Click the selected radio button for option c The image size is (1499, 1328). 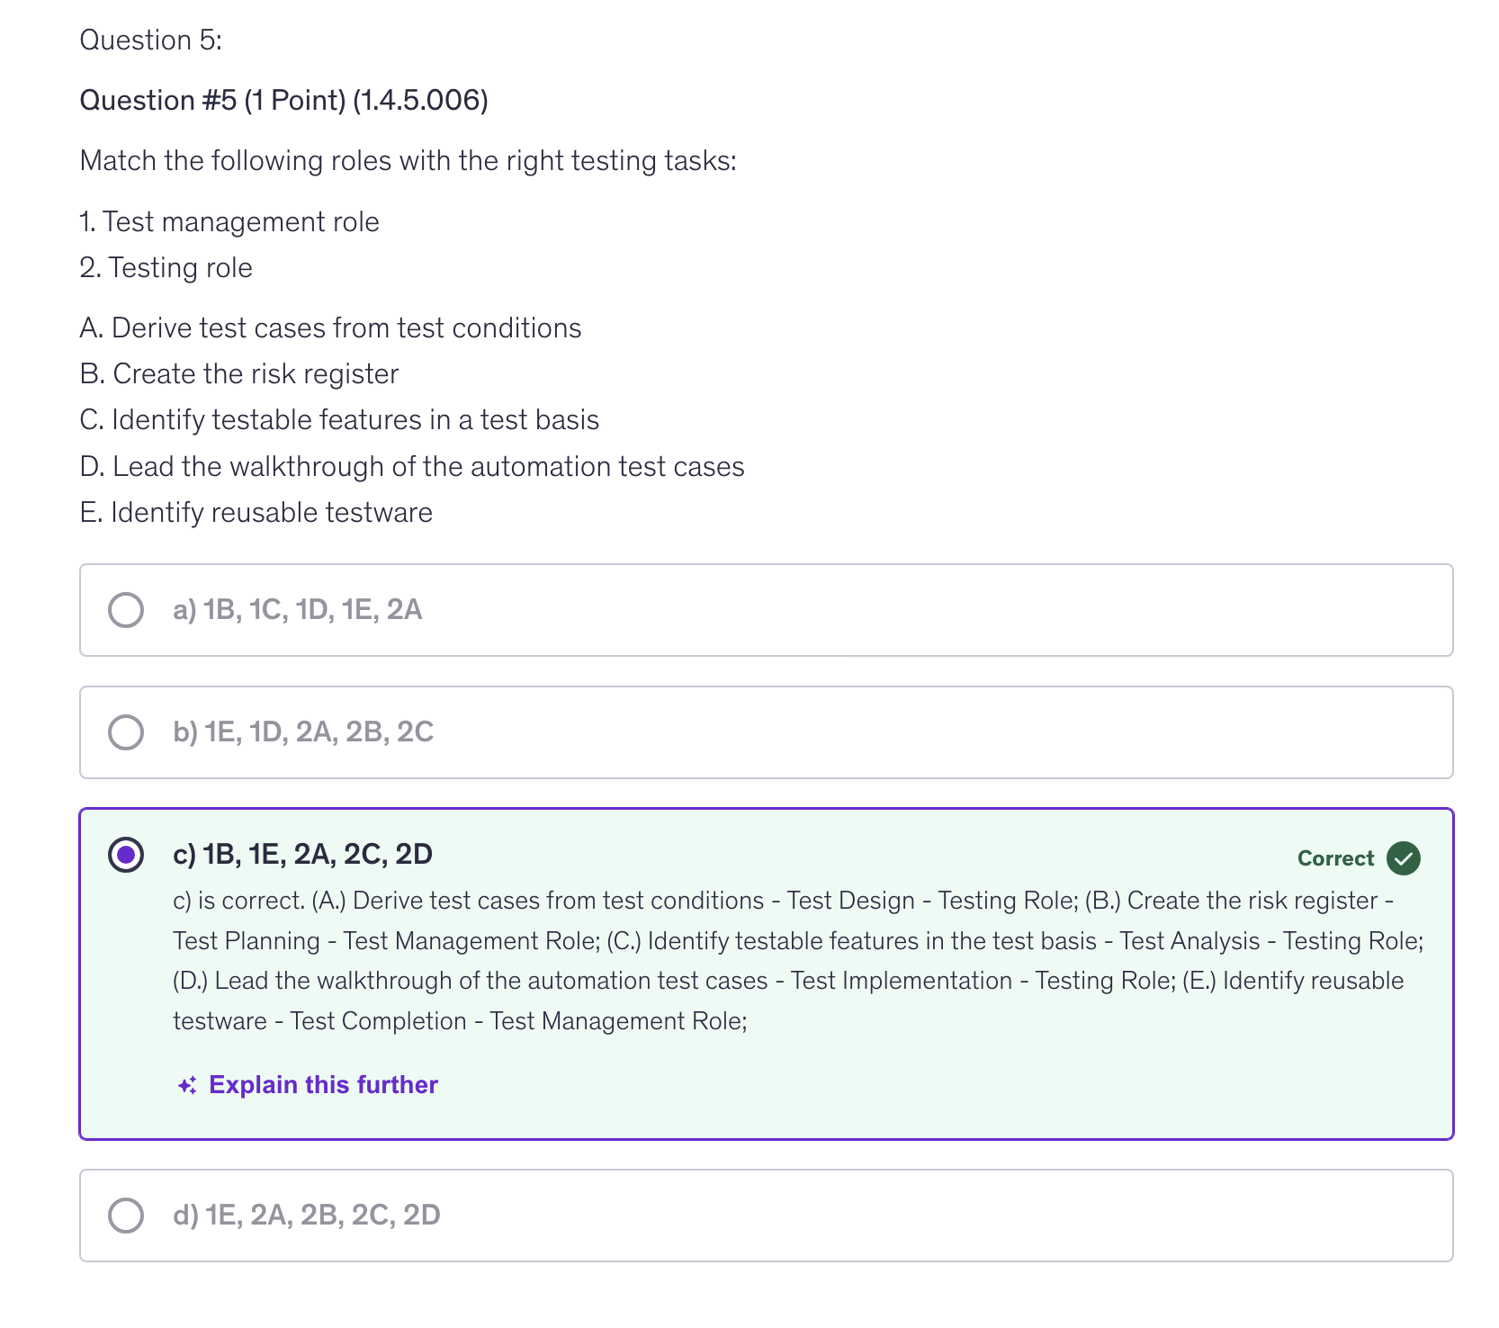(x=126, y=855)
